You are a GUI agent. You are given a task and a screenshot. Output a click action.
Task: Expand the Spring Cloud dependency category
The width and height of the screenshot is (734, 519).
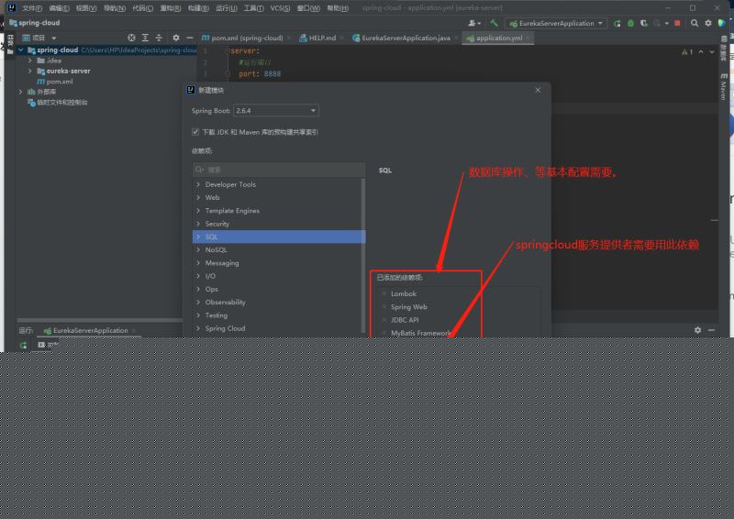(x=198, y=328)
